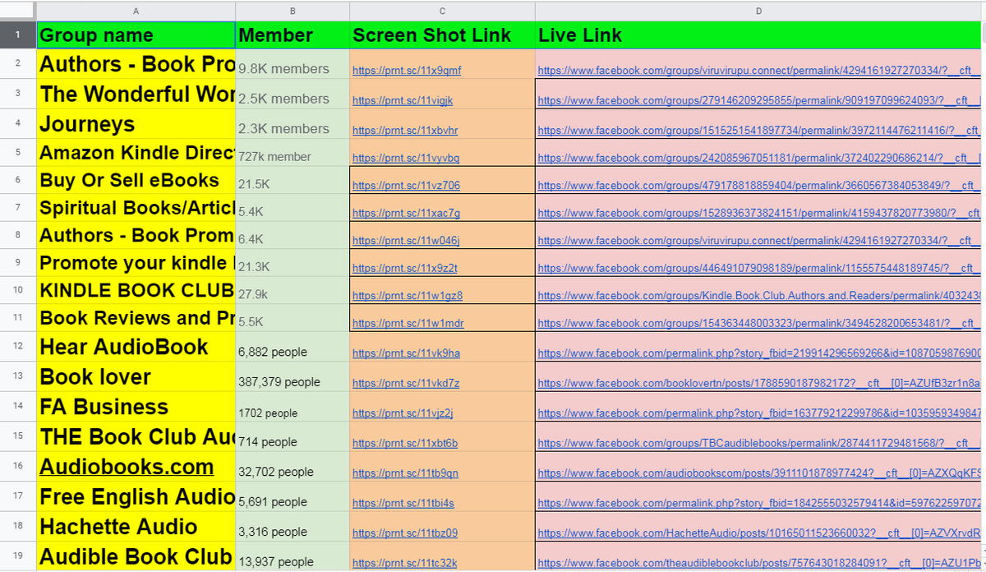The image size is (986, 572).
Task: Select the 'Book Reviews and Pr' cell
Action: point(136,318)
